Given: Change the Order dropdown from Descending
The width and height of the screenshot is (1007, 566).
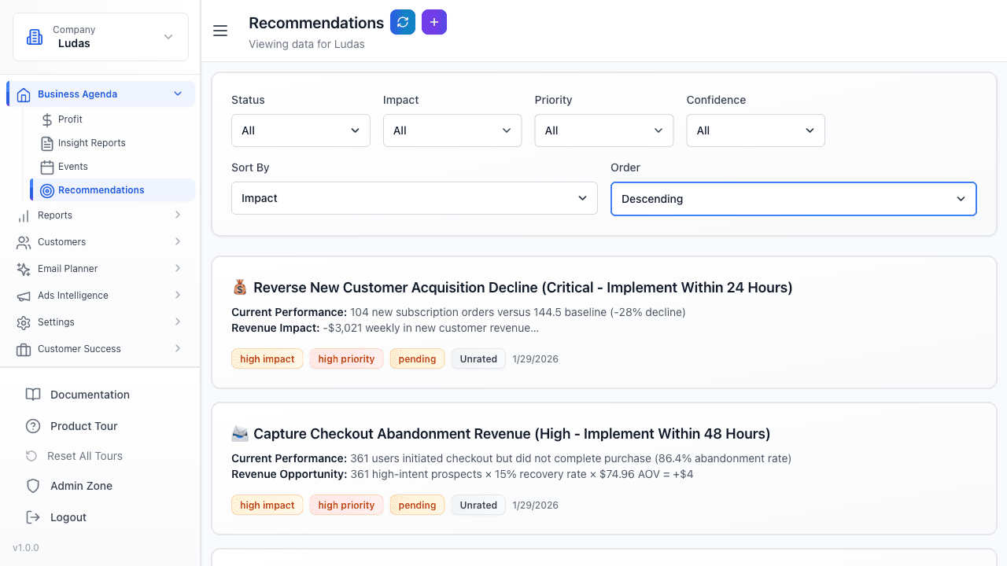Looking at the screenshot, I should (793, 199).
